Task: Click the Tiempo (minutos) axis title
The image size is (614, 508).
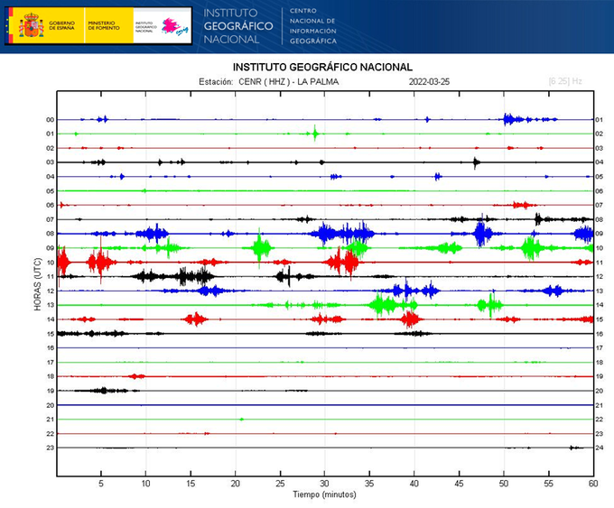Action: pos(324,495)
